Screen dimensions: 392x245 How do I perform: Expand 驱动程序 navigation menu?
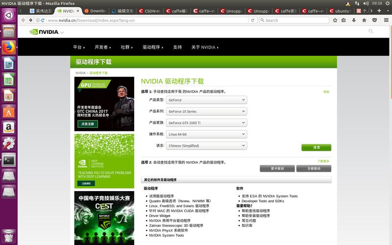[x=153, y=47]
